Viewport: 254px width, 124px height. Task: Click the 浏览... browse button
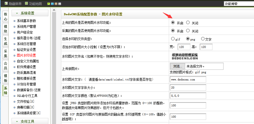pos(177,66)
